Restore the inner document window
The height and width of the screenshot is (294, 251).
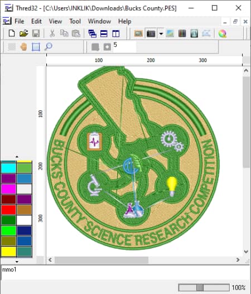pos(235,22)
